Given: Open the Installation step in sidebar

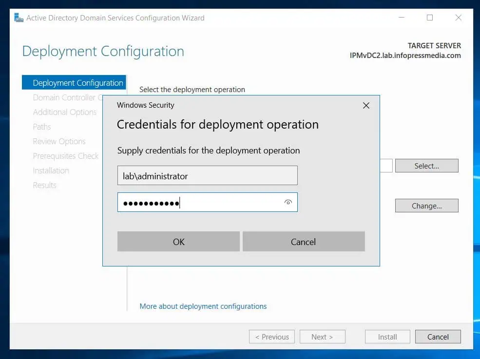Looking at the screenshot, I should 51,170.
